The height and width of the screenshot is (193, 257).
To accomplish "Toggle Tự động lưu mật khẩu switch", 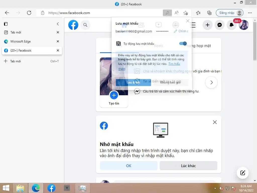I will click(x=183, y=43).
